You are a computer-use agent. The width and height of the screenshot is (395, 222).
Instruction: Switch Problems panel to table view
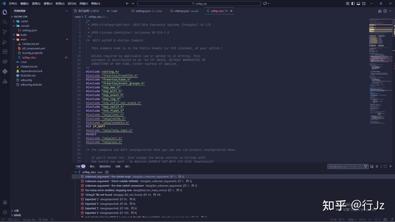click(377, 166)
